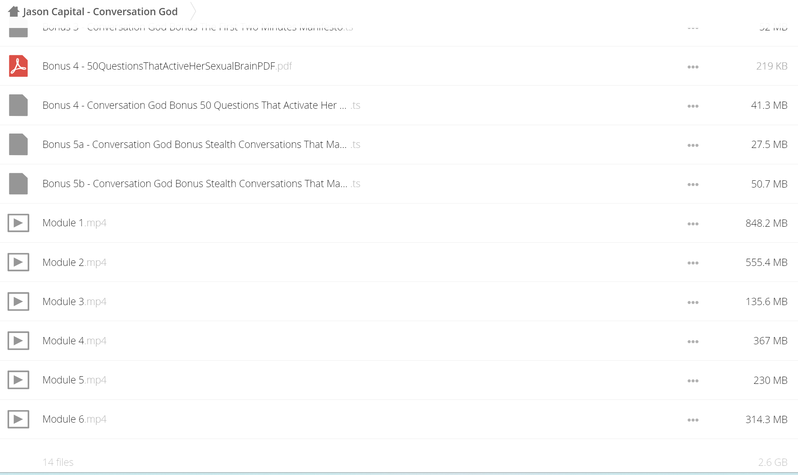Click the 230 MB size of Module 5
This screenshot has width=798, height=475.
770,380
